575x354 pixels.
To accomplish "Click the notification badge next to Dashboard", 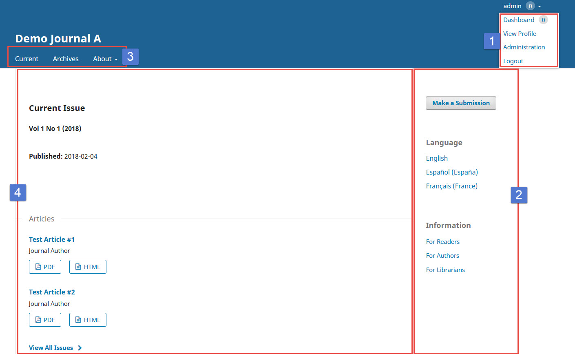I will 543,20.
